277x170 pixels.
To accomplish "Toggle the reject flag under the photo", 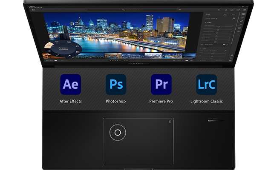I will point(127,61).
